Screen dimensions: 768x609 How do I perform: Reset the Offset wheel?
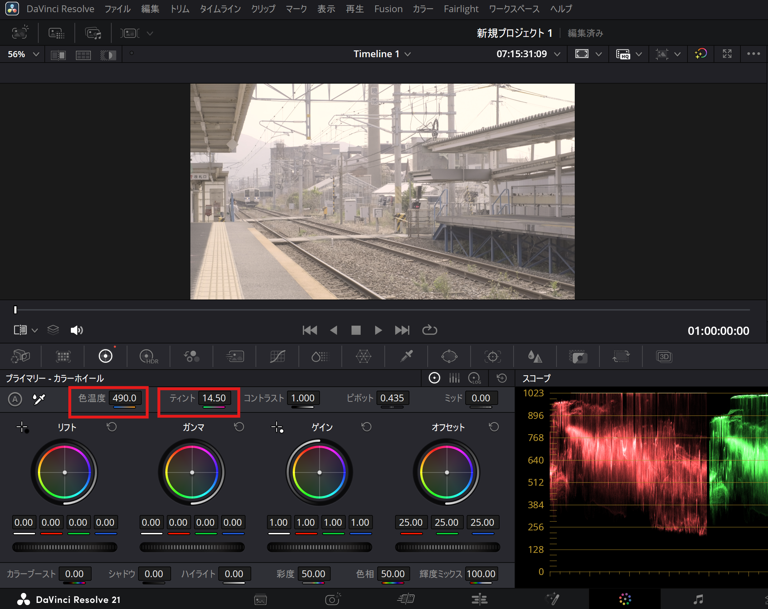click(x=494, y=427)
